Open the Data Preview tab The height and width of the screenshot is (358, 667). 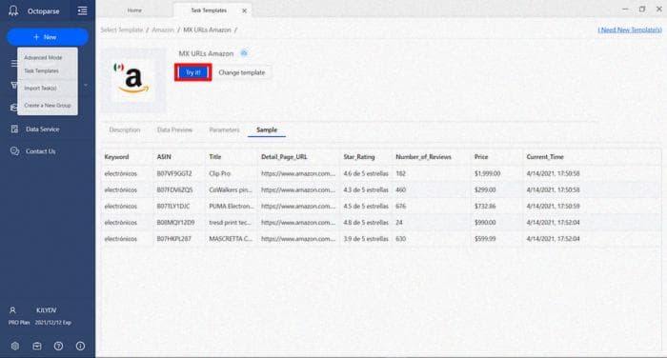tap(174, 129)
